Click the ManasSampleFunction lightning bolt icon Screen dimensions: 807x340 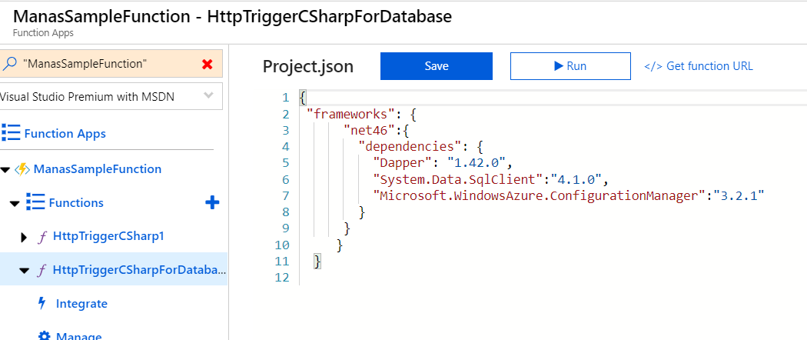point(22,169)
